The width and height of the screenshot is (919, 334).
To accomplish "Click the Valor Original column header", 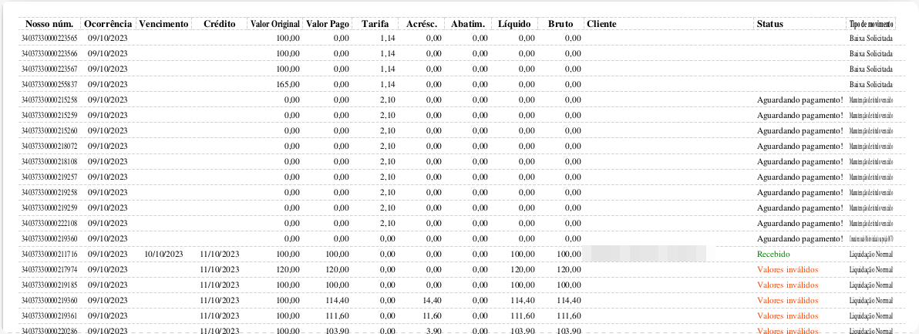I will pos(274,24).
